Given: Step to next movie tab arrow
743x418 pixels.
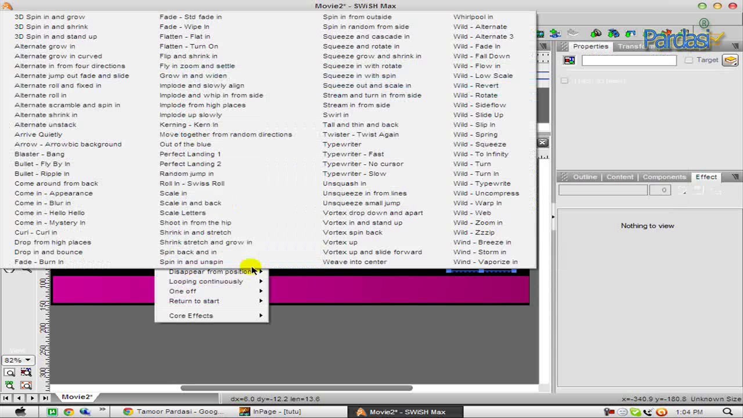Looking at the screenshot, I should pyautogui.click(x=33, y=398).
